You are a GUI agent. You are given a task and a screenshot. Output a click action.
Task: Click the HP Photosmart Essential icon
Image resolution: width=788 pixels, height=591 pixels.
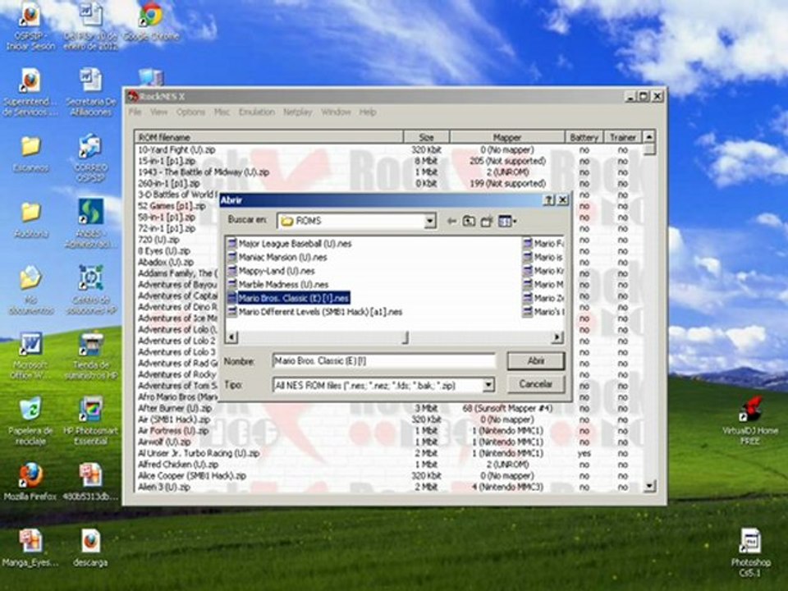click(91, 420)
